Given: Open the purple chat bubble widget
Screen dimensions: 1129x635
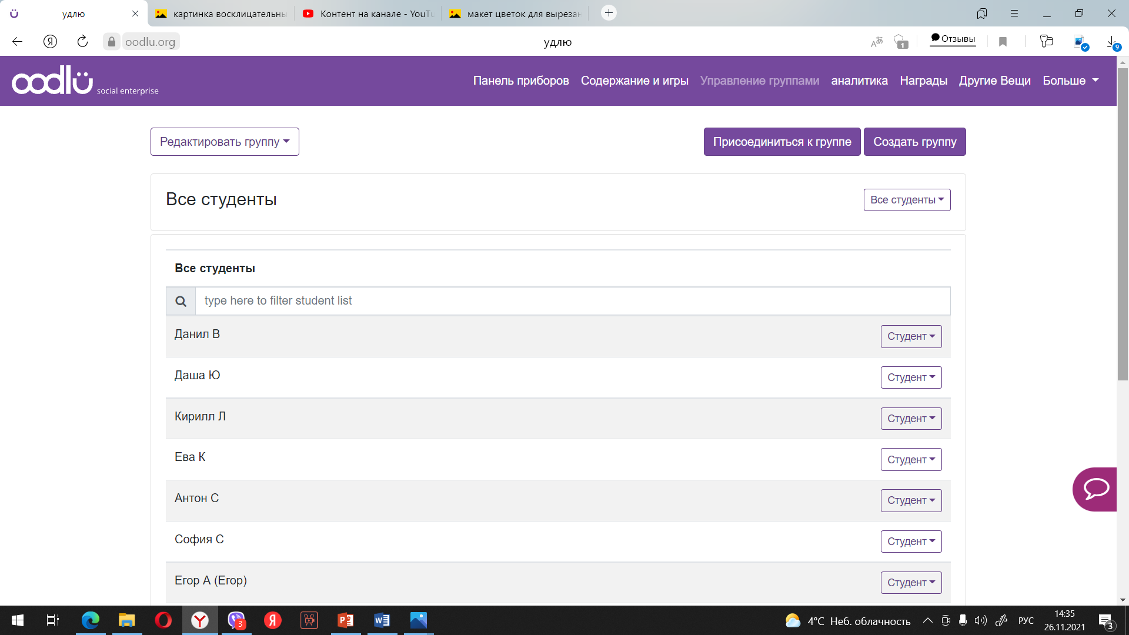Looking at the screenshot, I should tap(1095, 489).
